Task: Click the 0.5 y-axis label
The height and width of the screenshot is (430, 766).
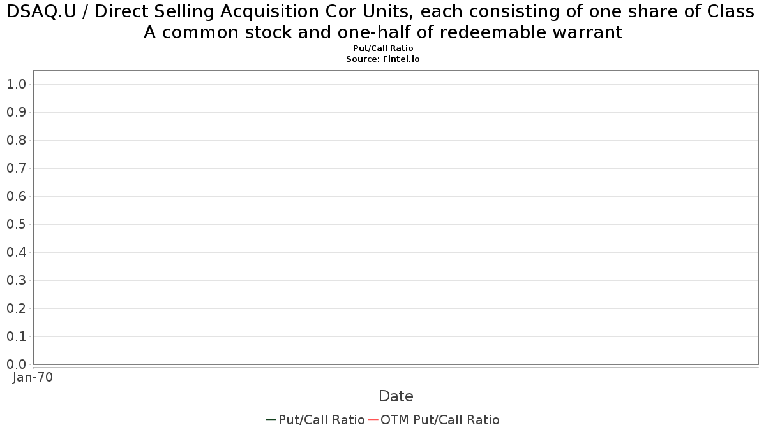Action: (16, 224)
